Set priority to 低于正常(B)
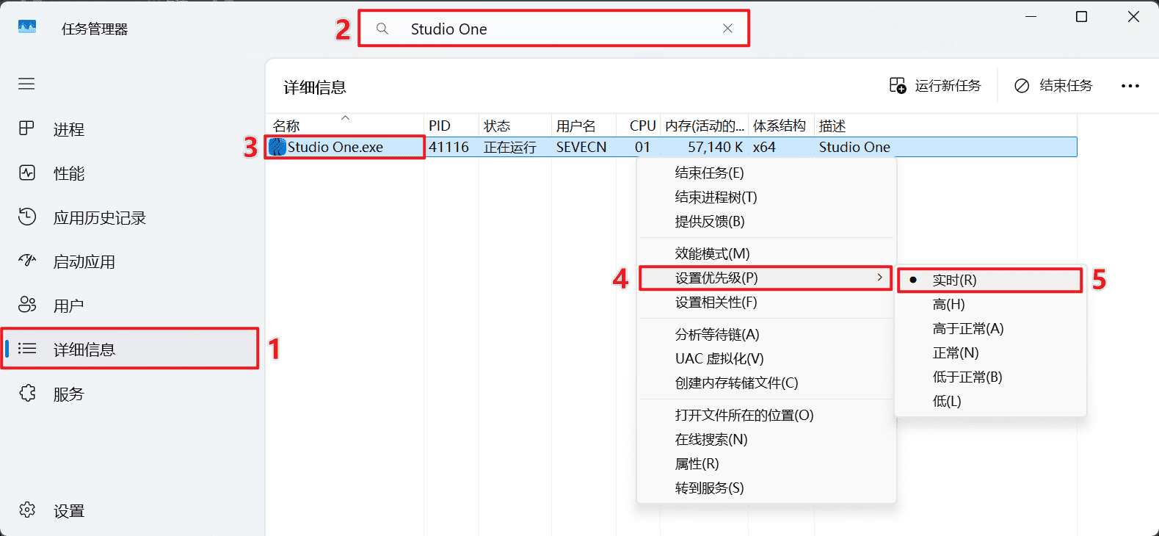Viewport: 1159px width, 536px height. [x=990, y=377]
